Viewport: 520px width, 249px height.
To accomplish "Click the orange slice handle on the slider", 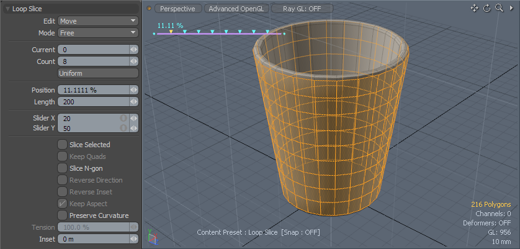I will click(171, 31).
